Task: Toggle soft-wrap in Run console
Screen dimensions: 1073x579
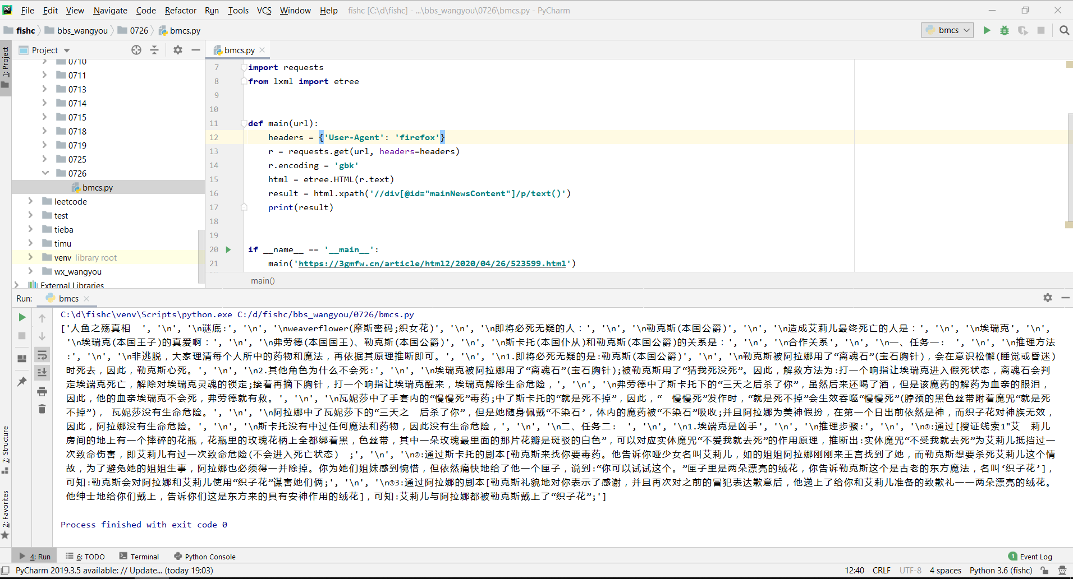Action: [x=42, y=355]
